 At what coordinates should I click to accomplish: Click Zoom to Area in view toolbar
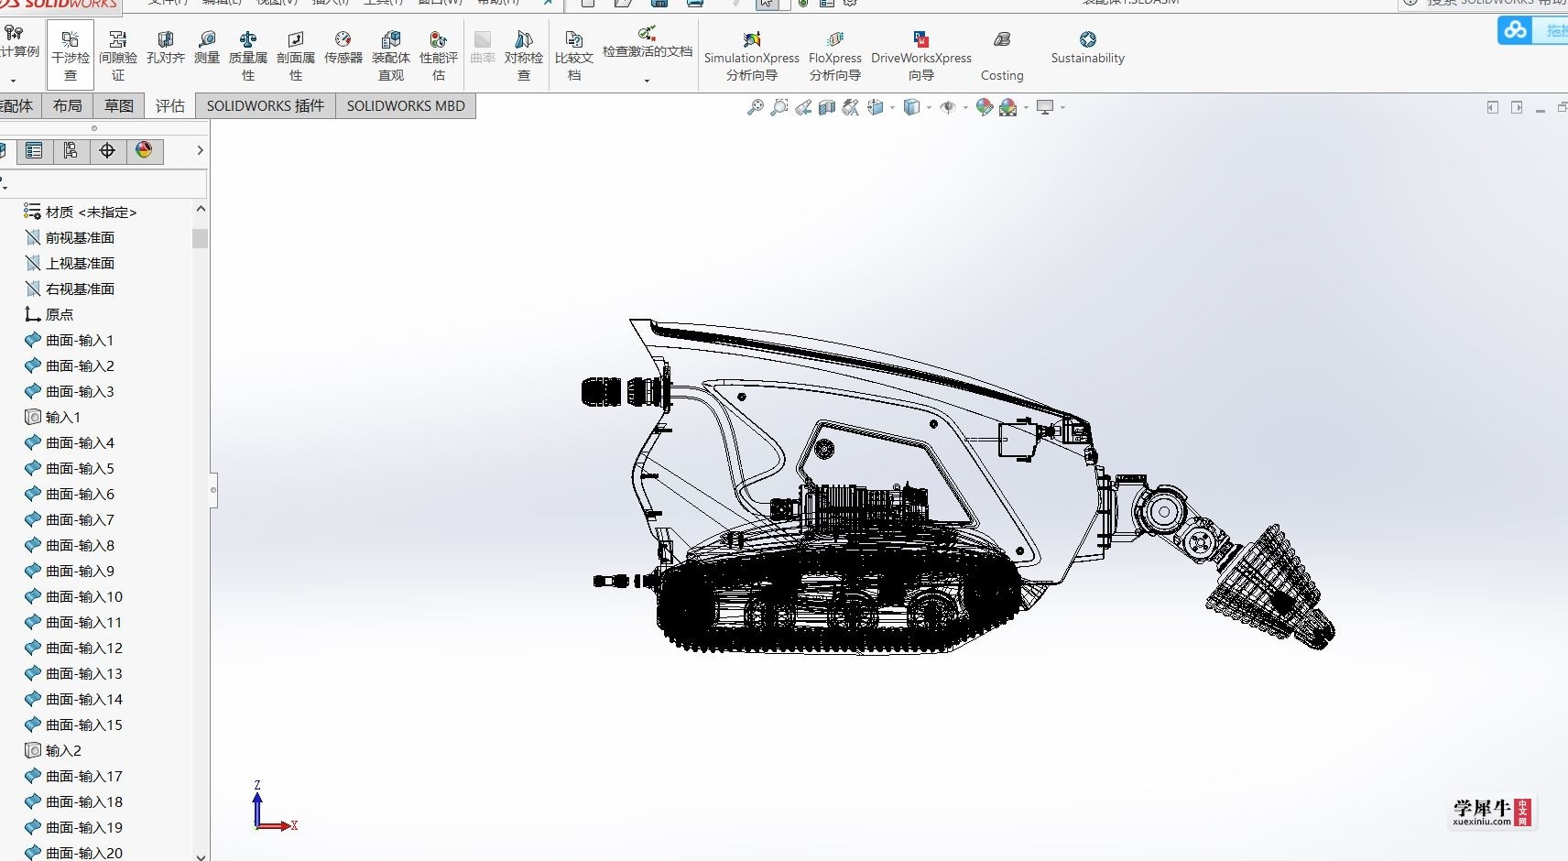[x=779, y=107]
